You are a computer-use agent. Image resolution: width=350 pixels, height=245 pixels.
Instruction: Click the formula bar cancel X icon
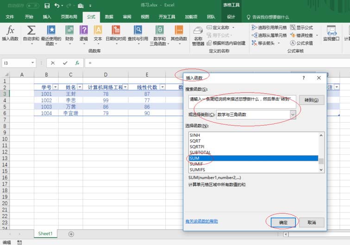[x=53, y=63]
